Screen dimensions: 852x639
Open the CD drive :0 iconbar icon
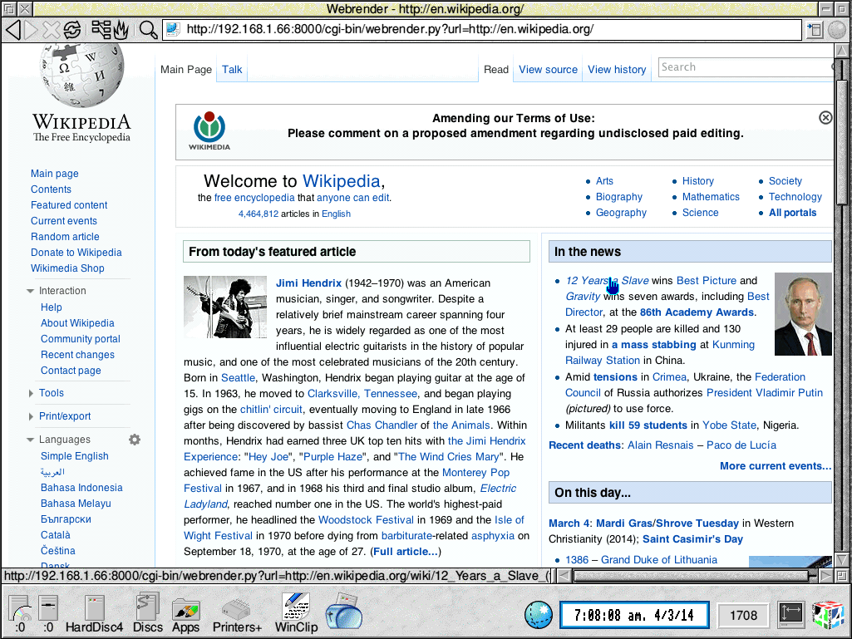[20, 614]
